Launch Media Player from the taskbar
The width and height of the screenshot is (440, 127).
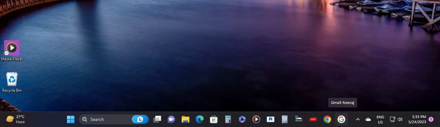(x=256, y=119)
